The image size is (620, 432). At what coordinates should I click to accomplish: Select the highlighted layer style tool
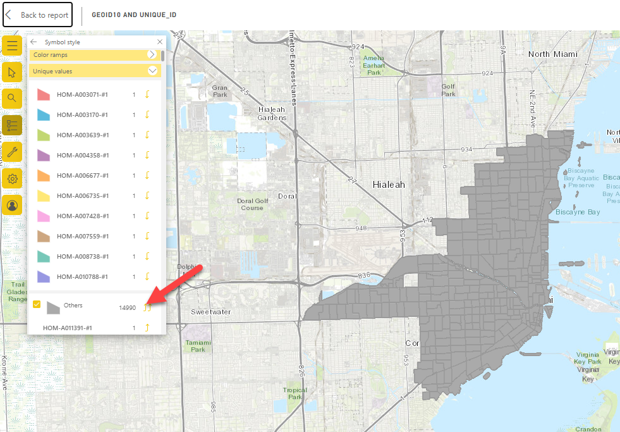tap(11, 125)
